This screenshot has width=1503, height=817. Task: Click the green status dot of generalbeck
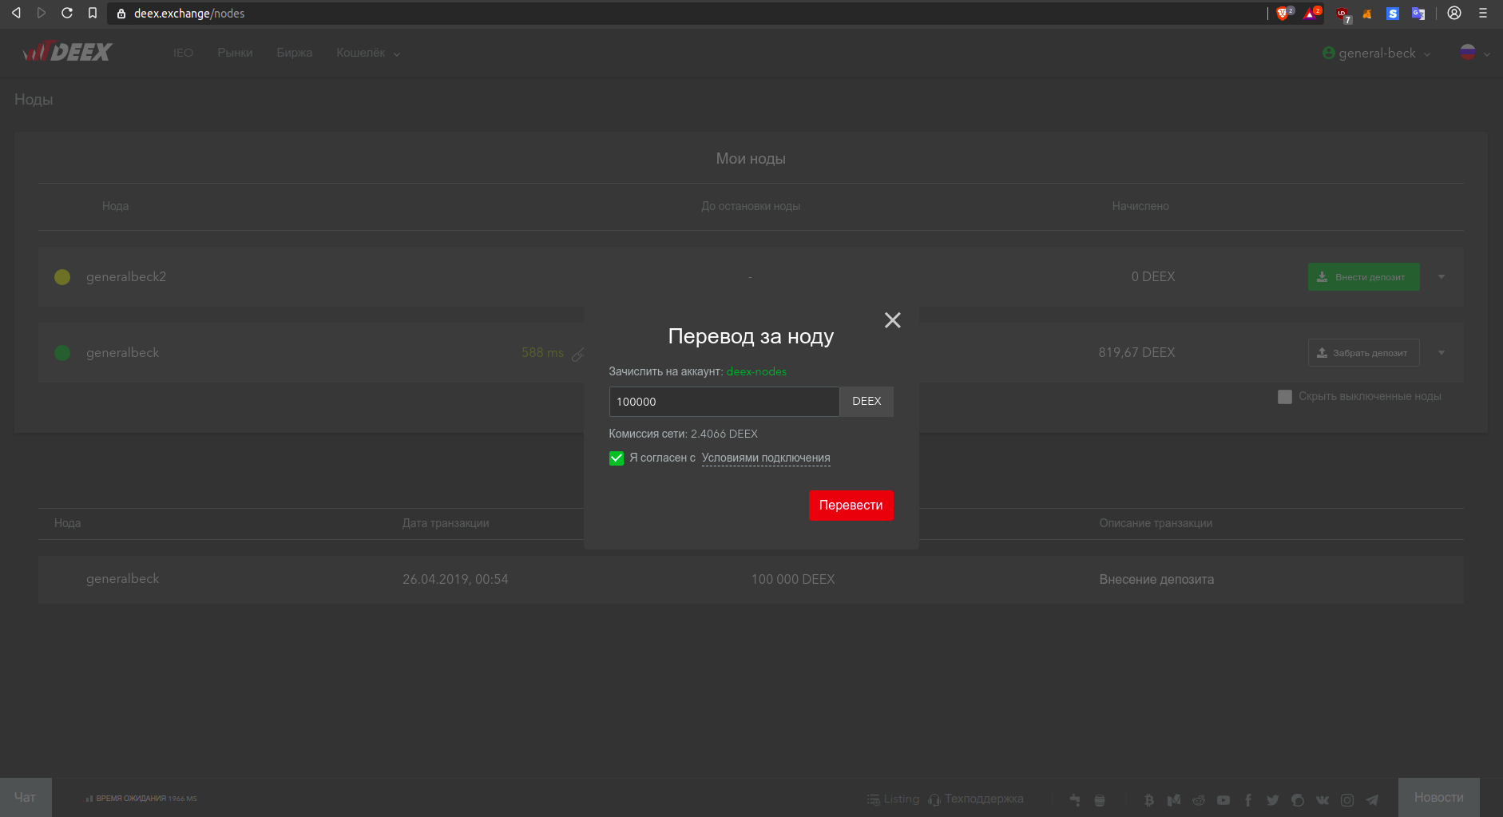coord(62,353)
